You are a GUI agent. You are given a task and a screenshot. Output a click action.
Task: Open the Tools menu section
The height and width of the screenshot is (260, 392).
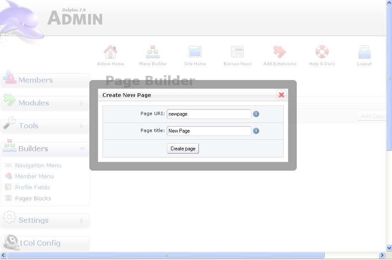[x=45, y=126]
